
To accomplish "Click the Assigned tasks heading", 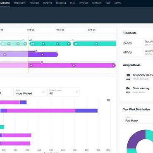I will pos(131,65).
